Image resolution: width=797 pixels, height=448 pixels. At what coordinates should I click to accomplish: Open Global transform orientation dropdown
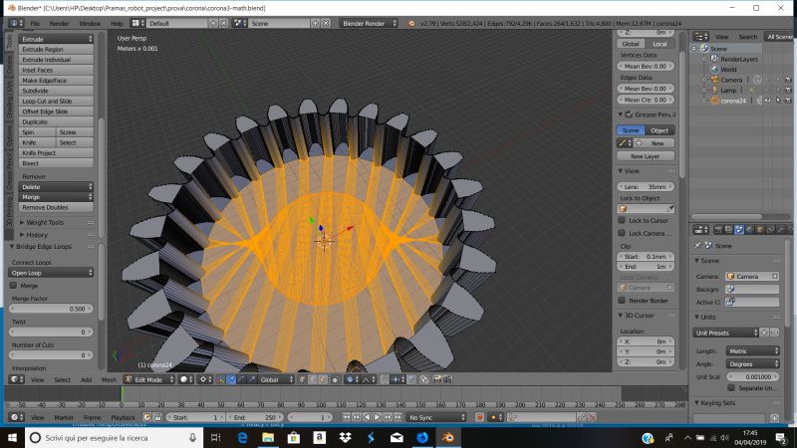277,379
